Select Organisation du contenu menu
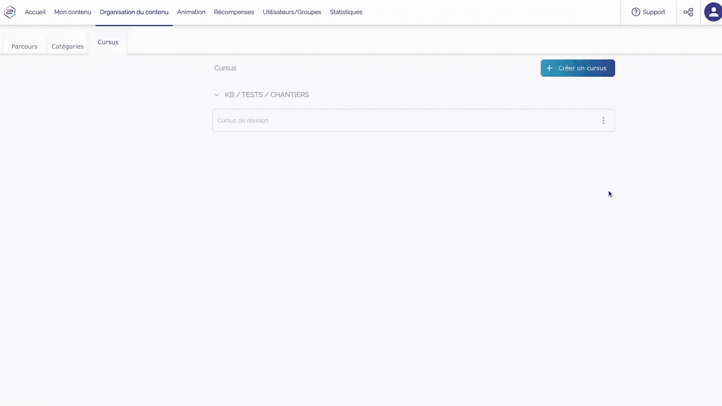 134,12
